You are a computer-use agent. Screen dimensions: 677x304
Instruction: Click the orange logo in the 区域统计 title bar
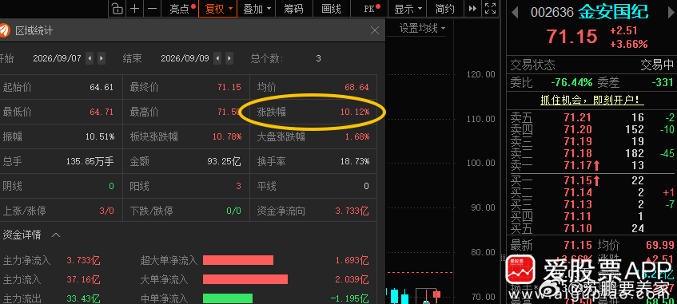click(4, 30)
